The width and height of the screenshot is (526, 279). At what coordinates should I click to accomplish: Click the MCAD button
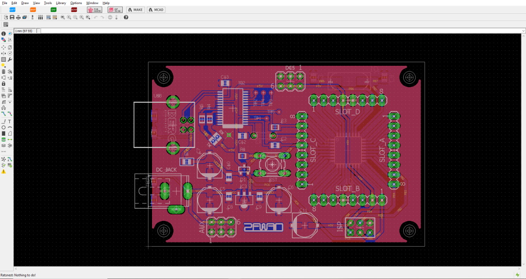156,10
